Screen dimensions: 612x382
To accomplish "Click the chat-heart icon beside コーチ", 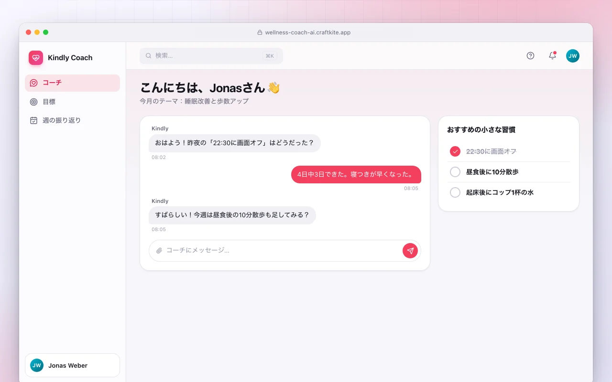I will [x=33, y=83].
